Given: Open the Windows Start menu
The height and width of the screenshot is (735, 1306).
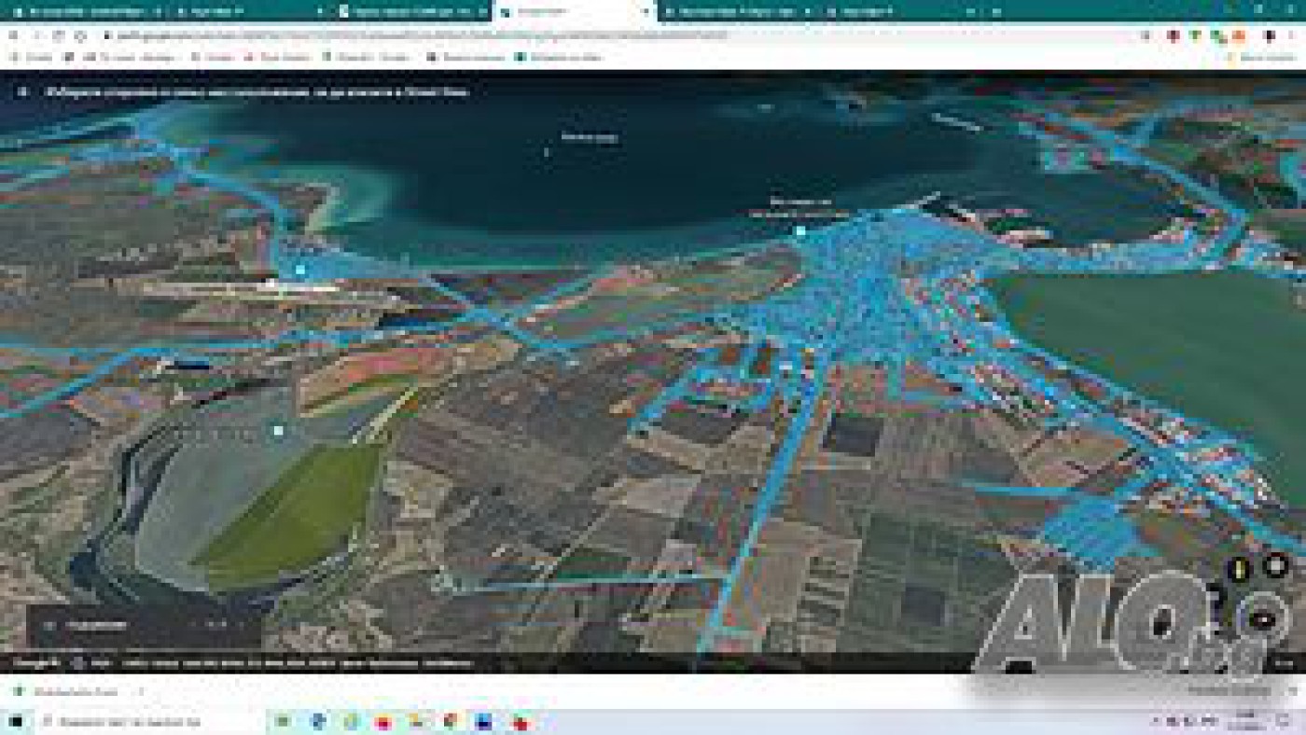Looking at the screenshot, I should (16, 722).
